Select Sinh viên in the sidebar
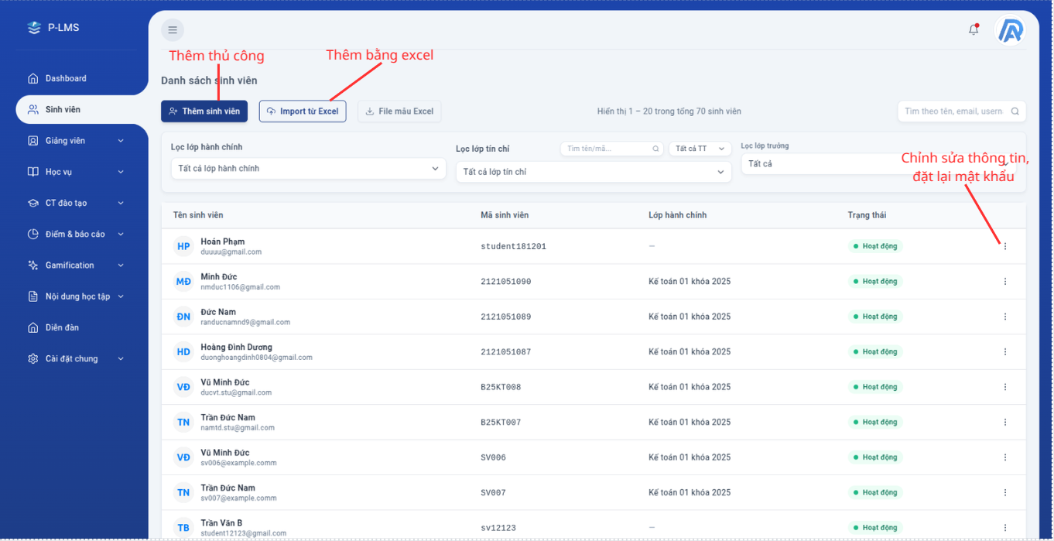Screen dimensions: 1054x541 (81, 109)
